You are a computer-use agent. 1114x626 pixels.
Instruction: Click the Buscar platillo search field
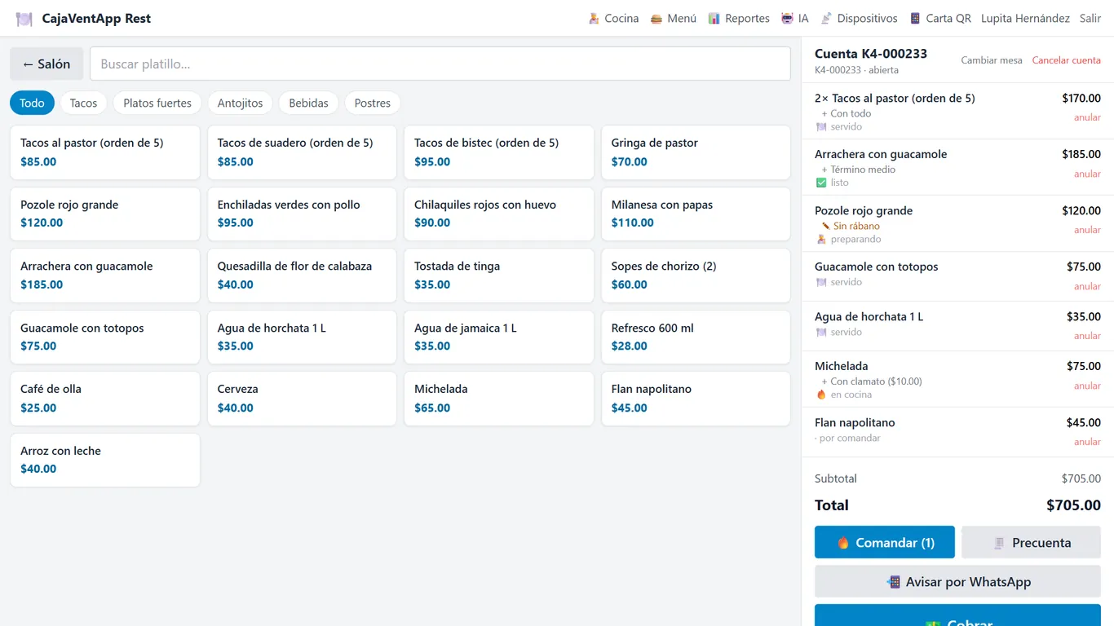[x=440, y=64]
